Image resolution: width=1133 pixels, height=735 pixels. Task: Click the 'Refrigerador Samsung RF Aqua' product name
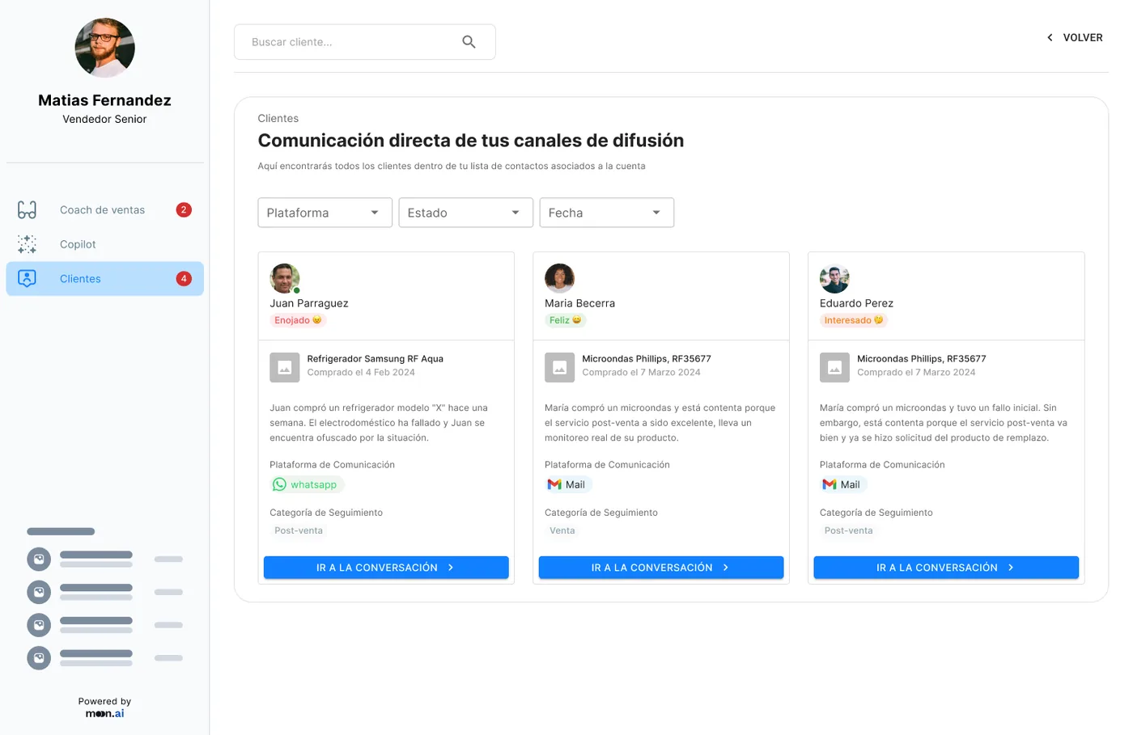click(x=376, y=359)
